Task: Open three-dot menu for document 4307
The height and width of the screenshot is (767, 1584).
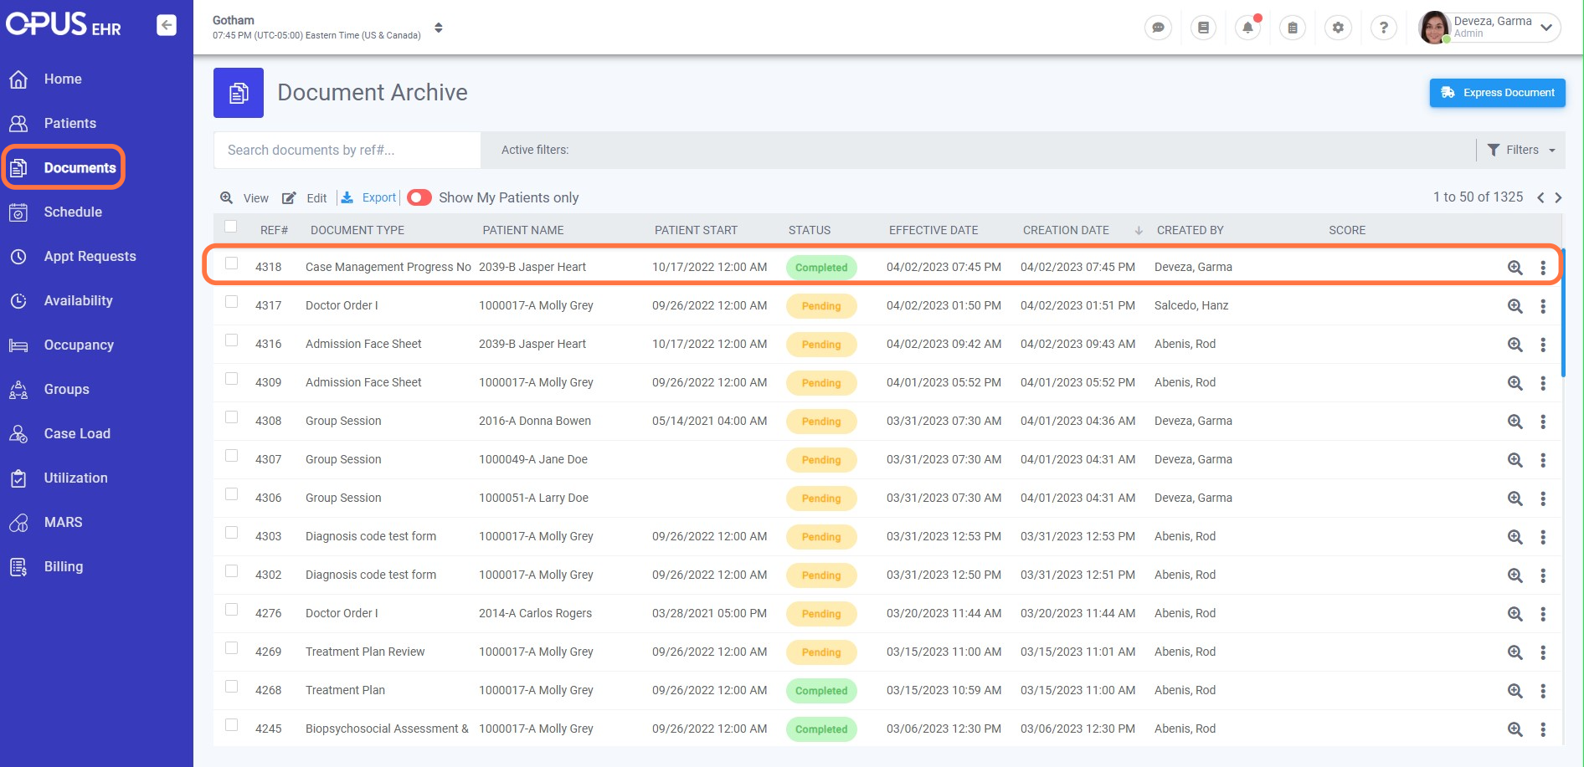Action: tap(1543, 460)
